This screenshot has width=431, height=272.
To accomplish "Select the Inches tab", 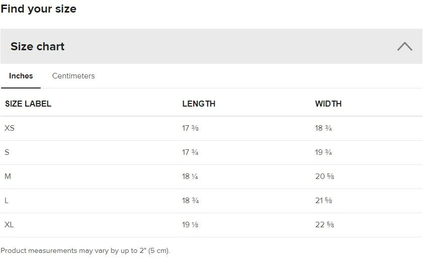I will coord(21,76).
